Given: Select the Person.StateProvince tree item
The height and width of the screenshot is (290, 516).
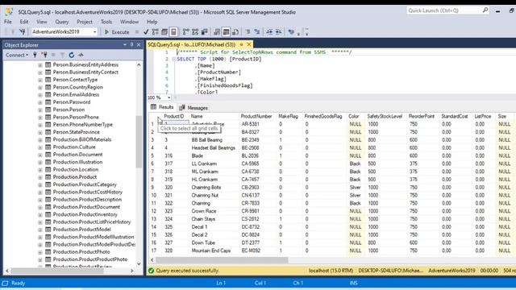Looking at the screenshot, I should [77, 132].
